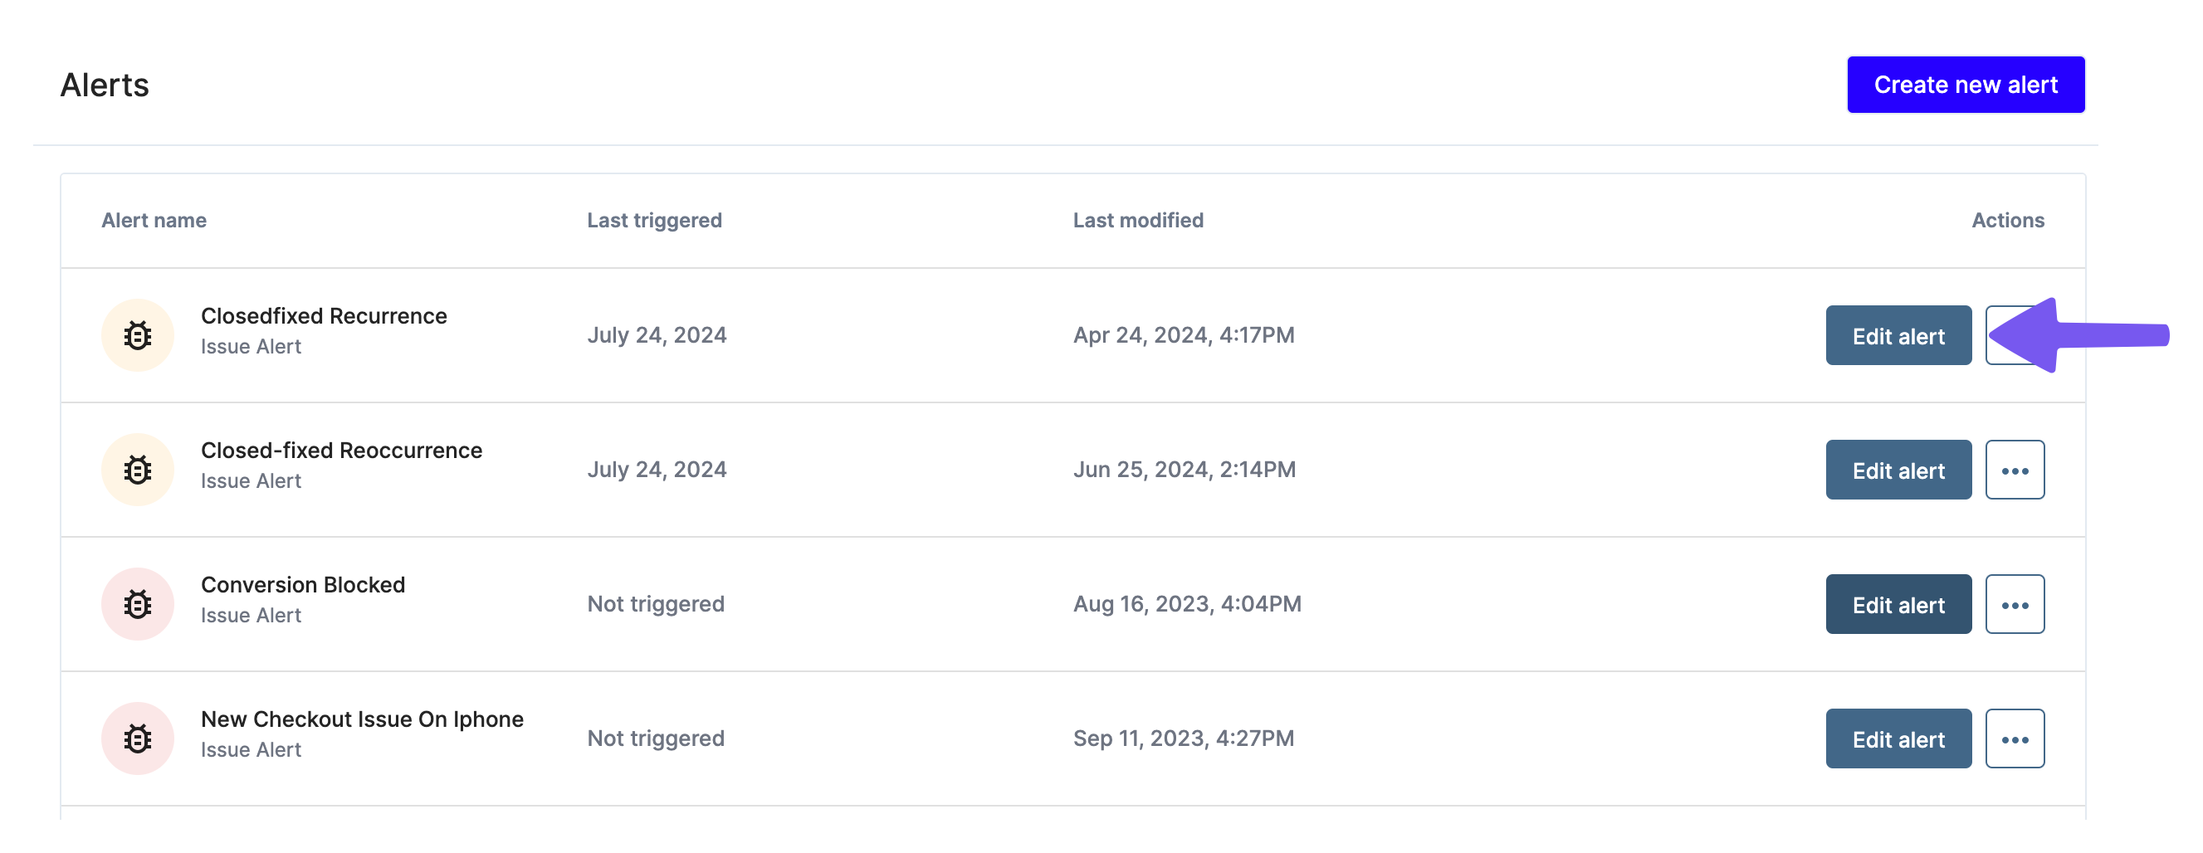Image resolution: width=2203 pixels, height=853 pixels.
Task: Open the Conversion Blocked alert name
Action: pyautogui.click(x=303, y=585)
